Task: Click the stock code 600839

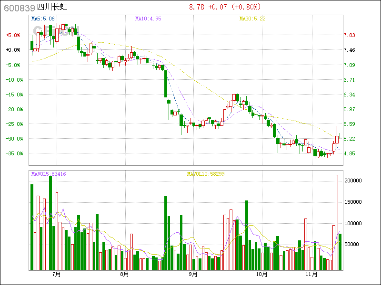Action: point(18,8)
